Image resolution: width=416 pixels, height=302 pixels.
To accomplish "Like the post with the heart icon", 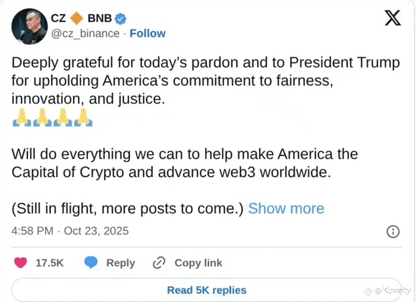I will [x=21, y=262].
